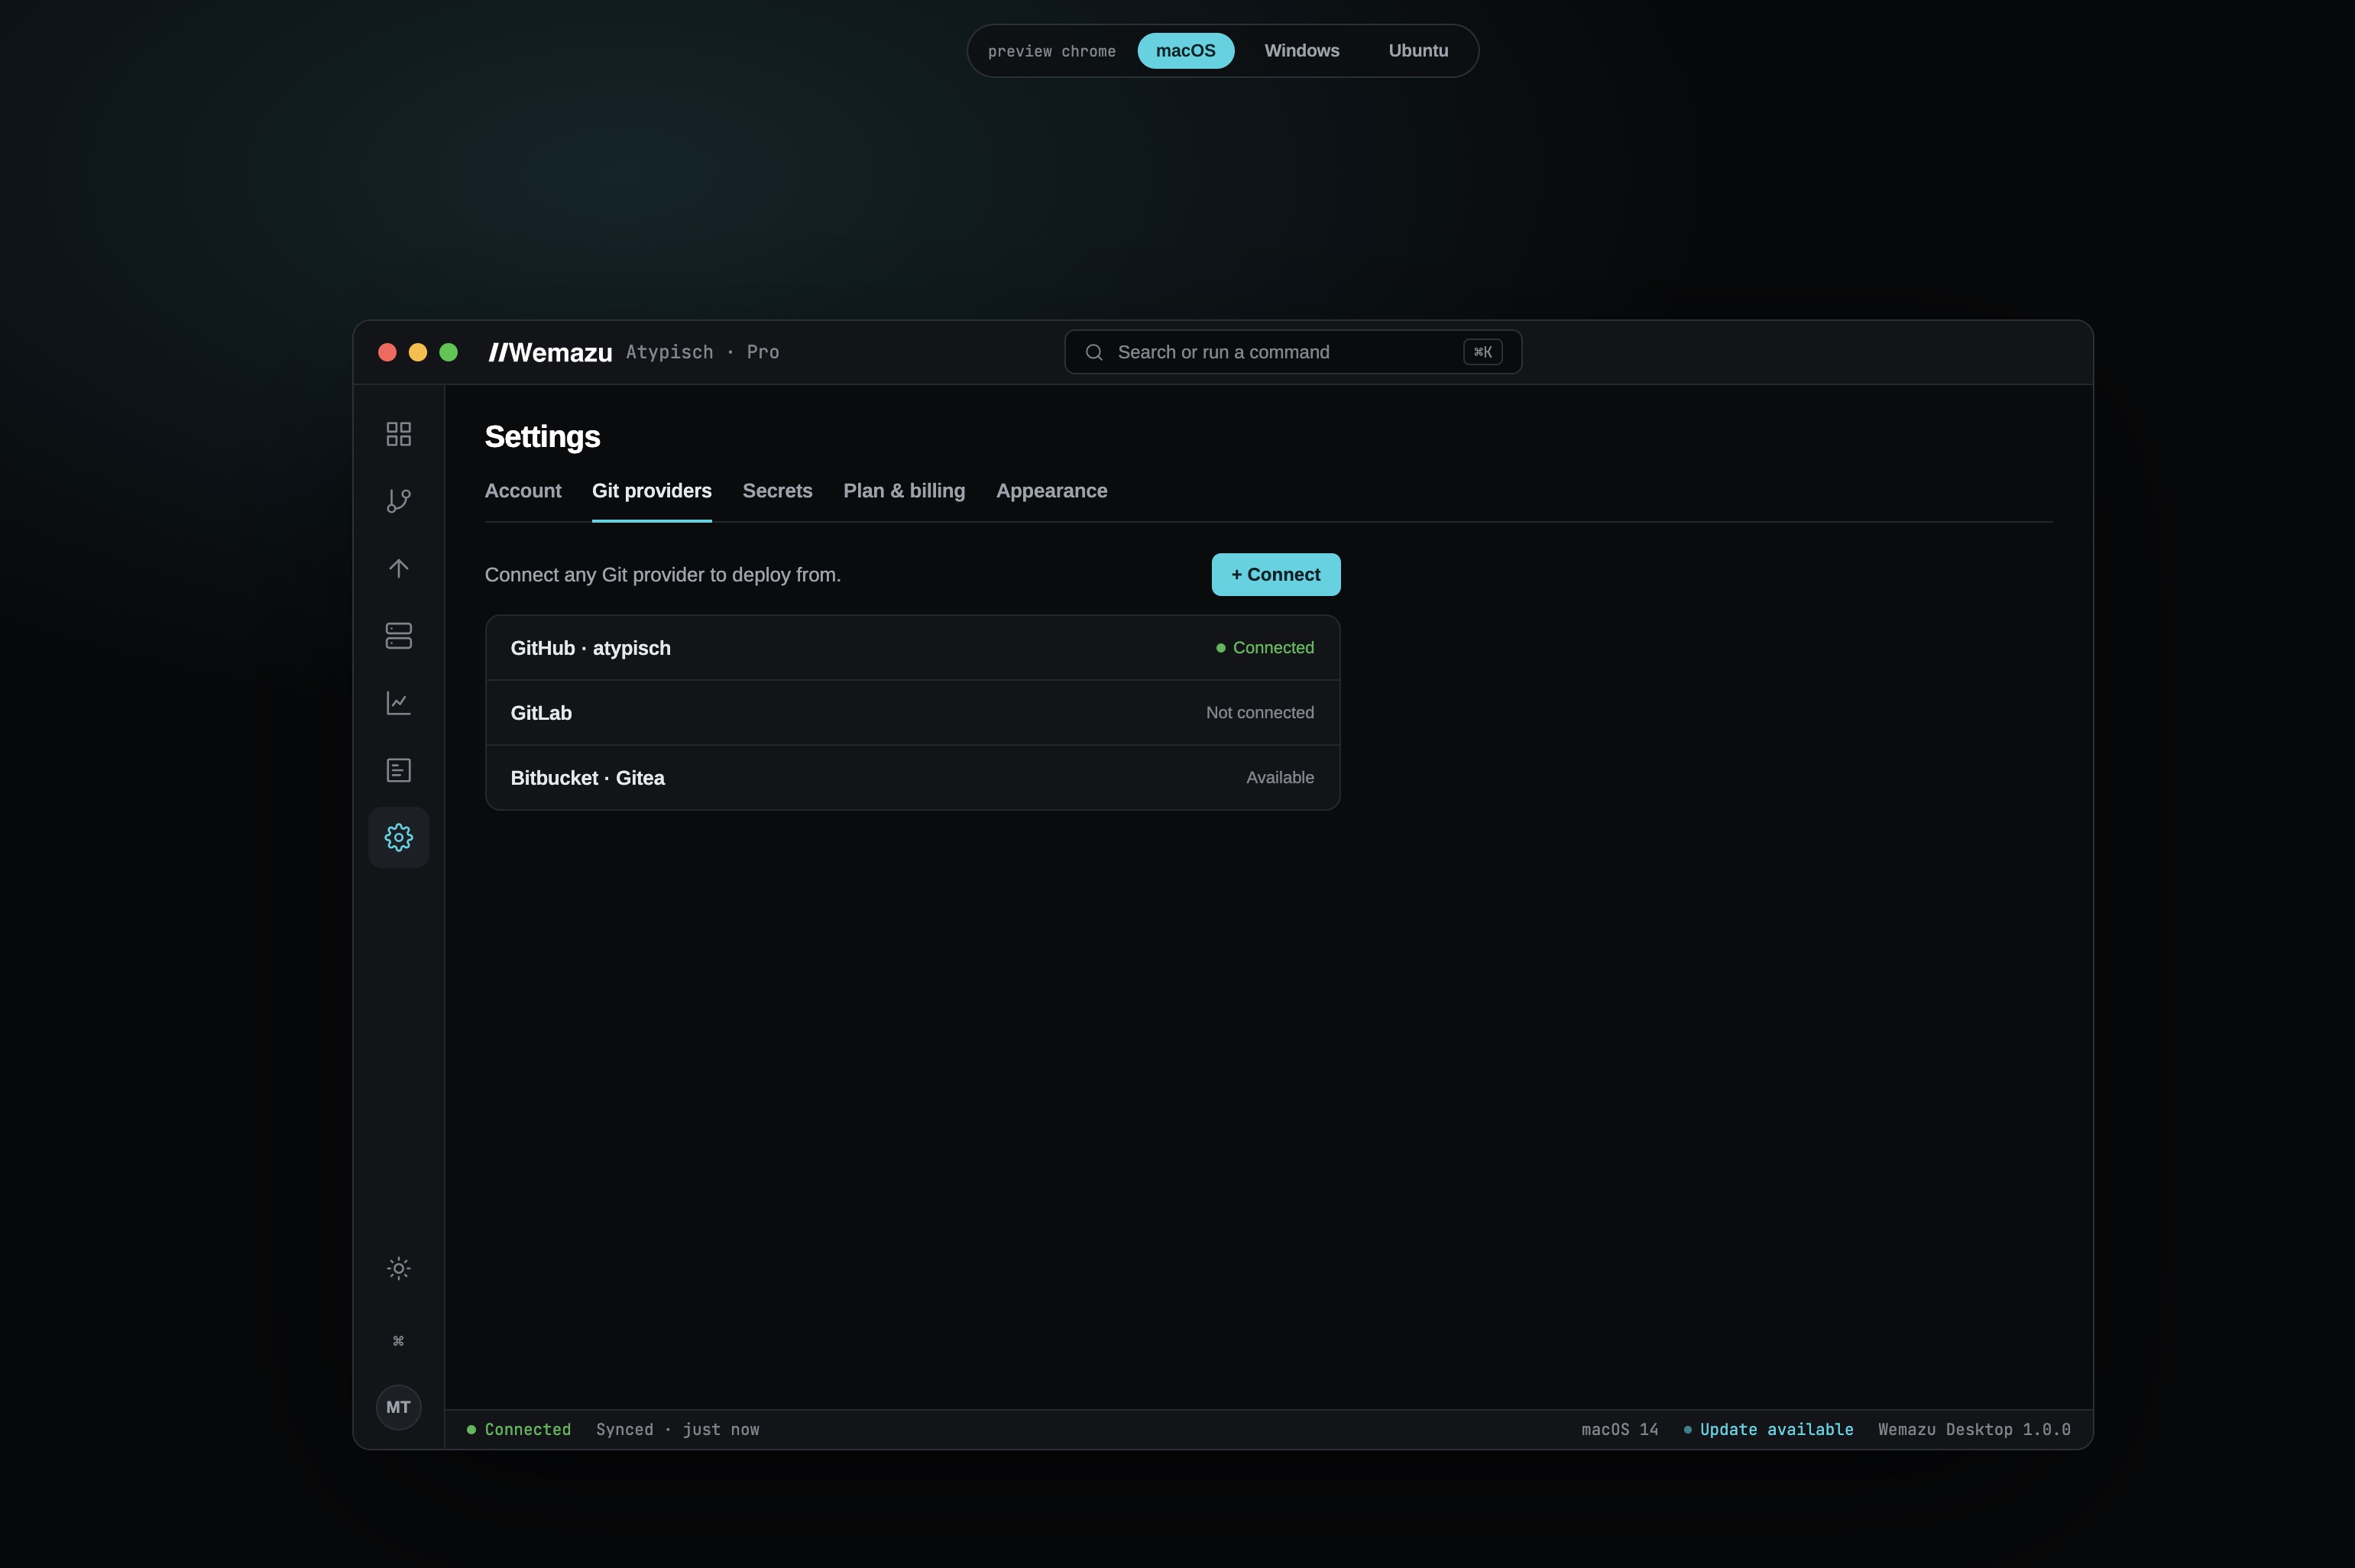Switch preview chrome to macOS
2355x1568 pixels.
[1185, 51]
